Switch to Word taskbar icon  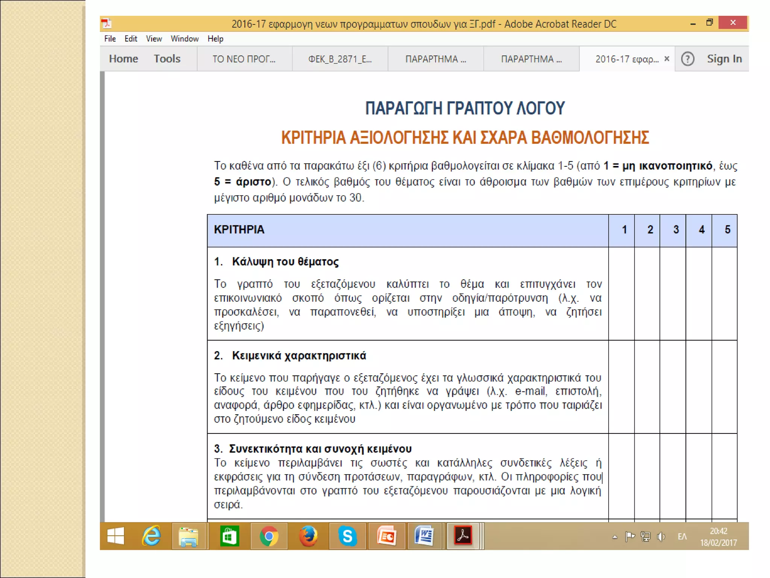pos(425,536)
